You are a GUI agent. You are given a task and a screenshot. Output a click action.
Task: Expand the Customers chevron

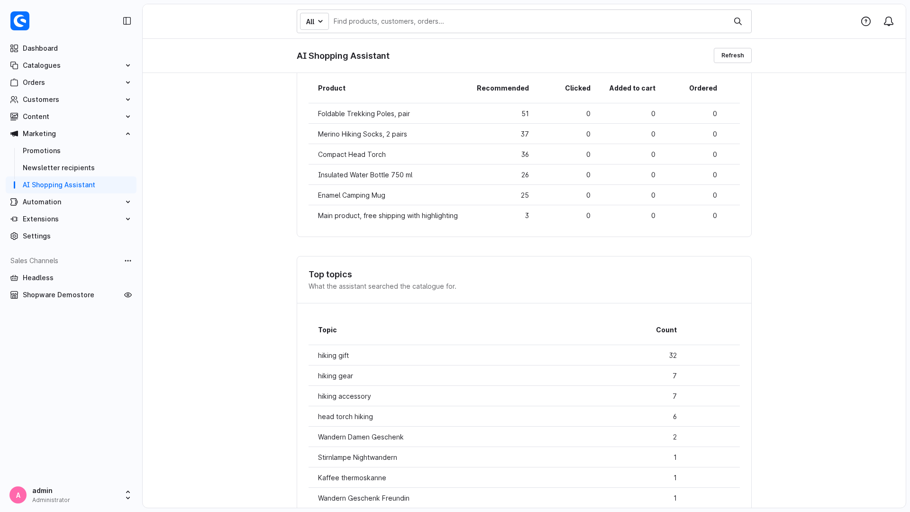pyautogui.click(x=128, y=100)
